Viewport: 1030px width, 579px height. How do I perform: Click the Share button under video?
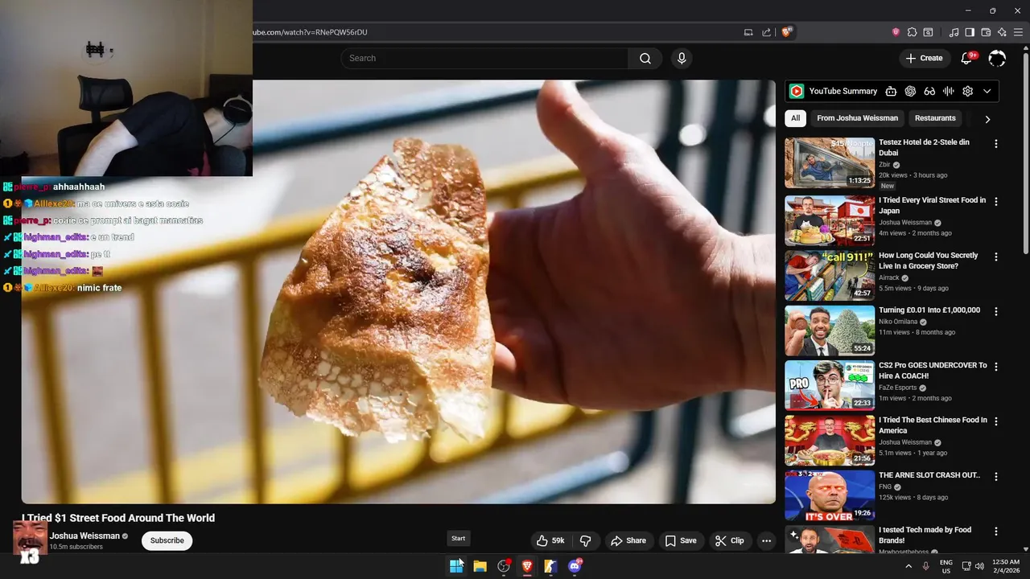[x=628, y=540]
